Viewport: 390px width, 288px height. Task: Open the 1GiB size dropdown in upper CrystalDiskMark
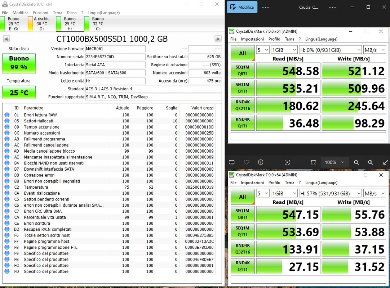284,50
